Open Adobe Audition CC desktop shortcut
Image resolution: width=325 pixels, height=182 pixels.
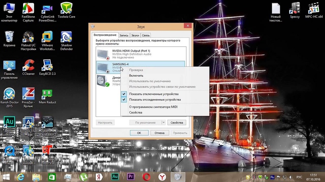[x=9, y=126]
